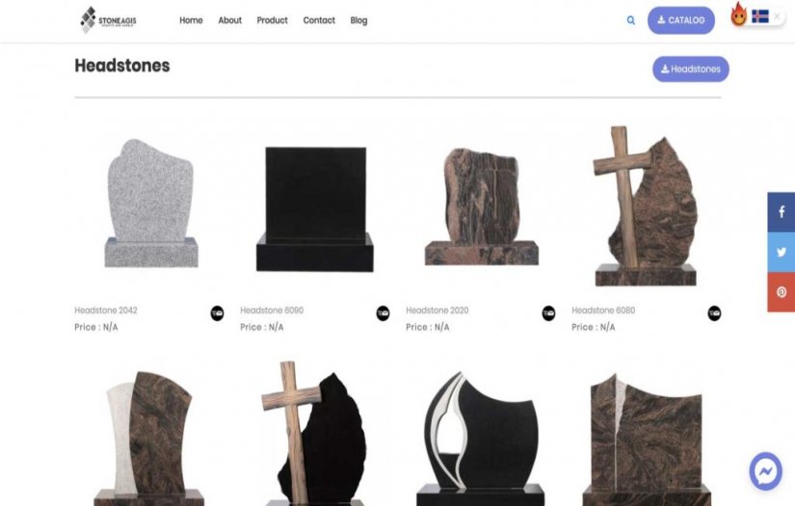The height and width of the screenshot is (506, 795).
Task: View the grey granite Headstone 2042 image
Action: (x=150, y=202)
